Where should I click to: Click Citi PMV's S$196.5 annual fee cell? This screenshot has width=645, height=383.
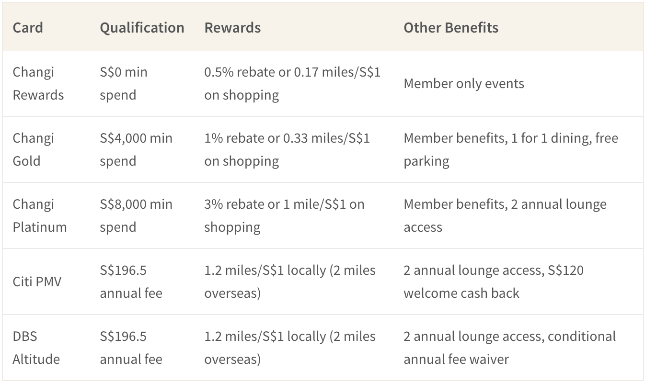[131, 282]
